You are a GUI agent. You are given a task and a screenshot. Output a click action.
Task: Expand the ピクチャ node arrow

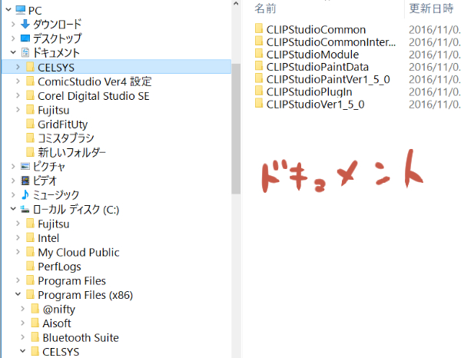coord(13,167)
